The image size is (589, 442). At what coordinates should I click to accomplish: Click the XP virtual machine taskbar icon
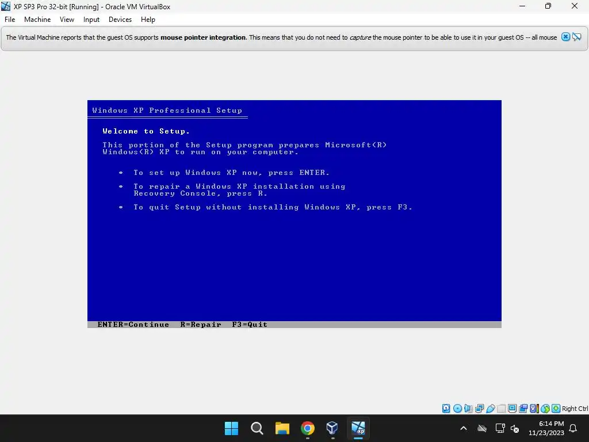tap(358, 428)
